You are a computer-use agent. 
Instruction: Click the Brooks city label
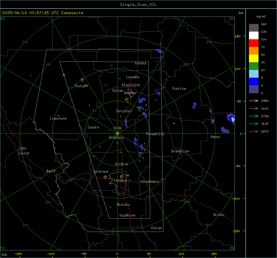point(219,215)
